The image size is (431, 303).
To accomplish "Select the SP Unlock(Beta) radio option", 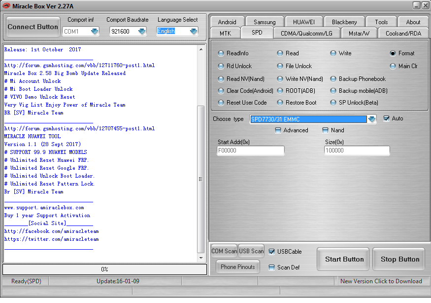I will (333, 103).
